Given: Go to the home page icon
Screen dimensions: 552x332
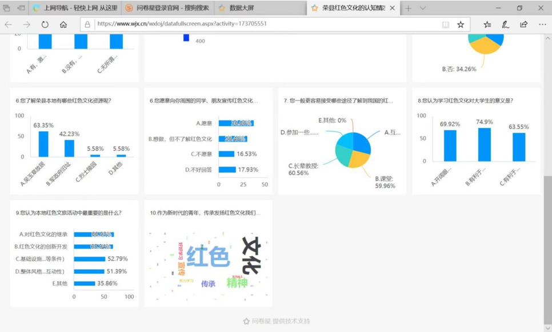Looking at the screenshot, I should [x=63, y=25].
